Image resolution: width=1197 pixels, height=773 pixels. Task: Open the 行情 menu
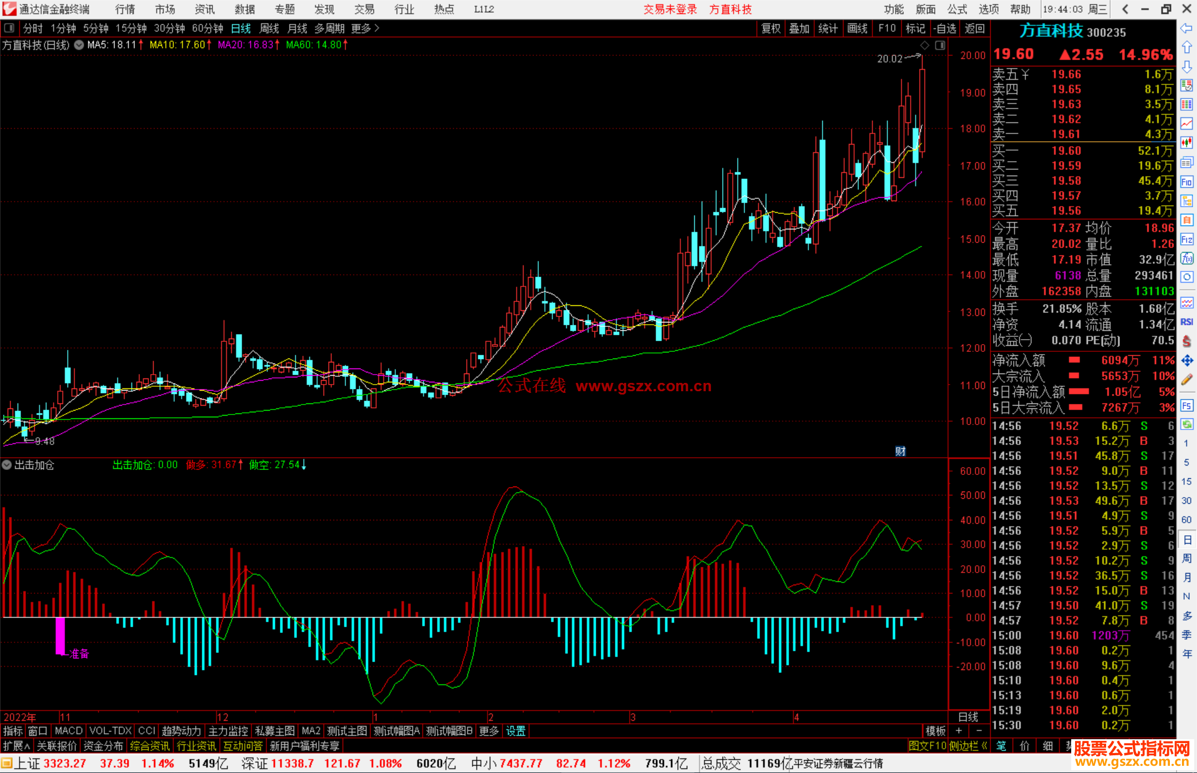coord(125,9)
